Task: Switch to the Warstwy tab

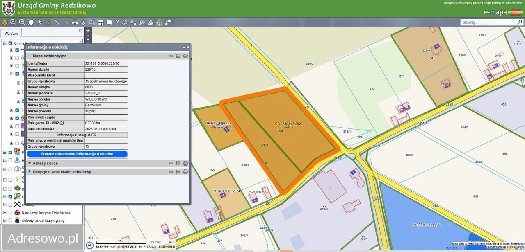Action: pos(11,34)
